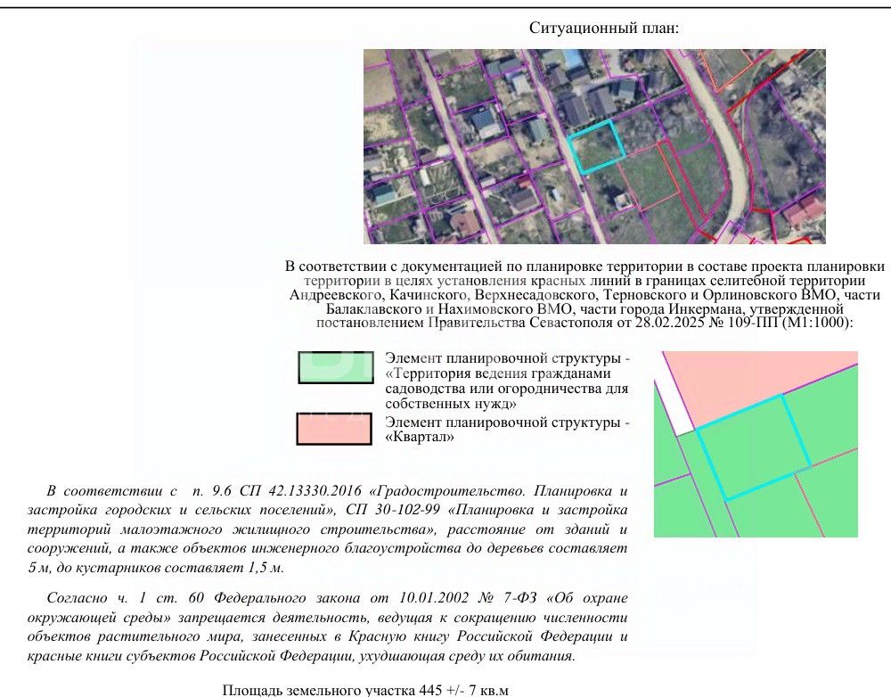Click text 'садоводства или огородничества для'
The height and width of the screenshot is (697, 891).
point(507,389)
